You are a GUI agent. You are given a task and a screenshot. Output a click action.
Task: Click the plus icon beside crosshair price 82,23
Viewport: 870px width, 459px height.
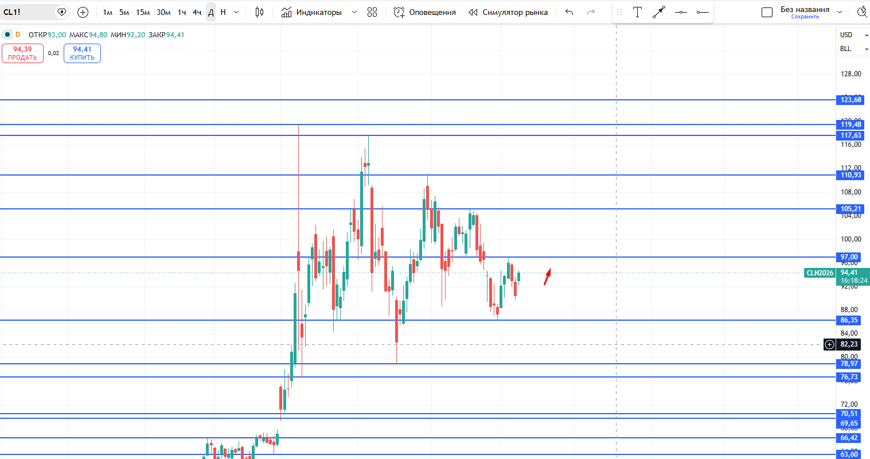point(829,344)
